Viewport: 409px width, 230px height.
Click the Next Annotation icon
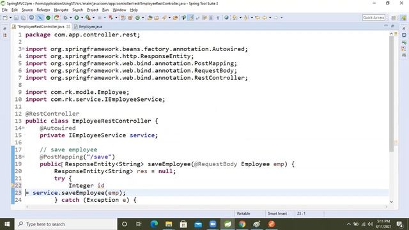(235, 18)
